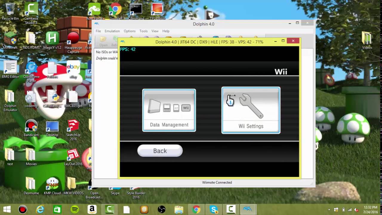Select the Command prompt desktop shortcut
The width and height of the screenshot is (382, 215).
pos(136,11)
